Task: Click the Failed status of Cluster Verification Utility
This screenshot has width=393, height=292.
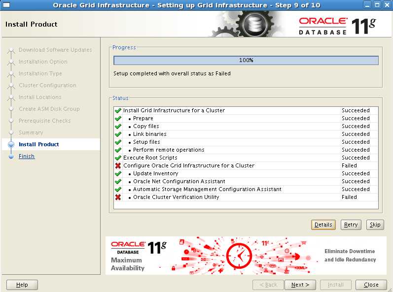Action: coord(349,197)
